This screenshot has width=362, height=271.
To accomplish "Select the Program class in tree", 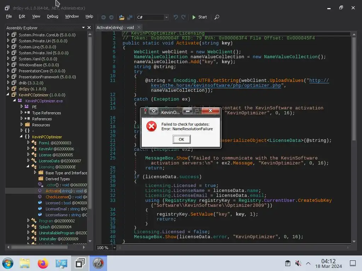I will (57, 221).
